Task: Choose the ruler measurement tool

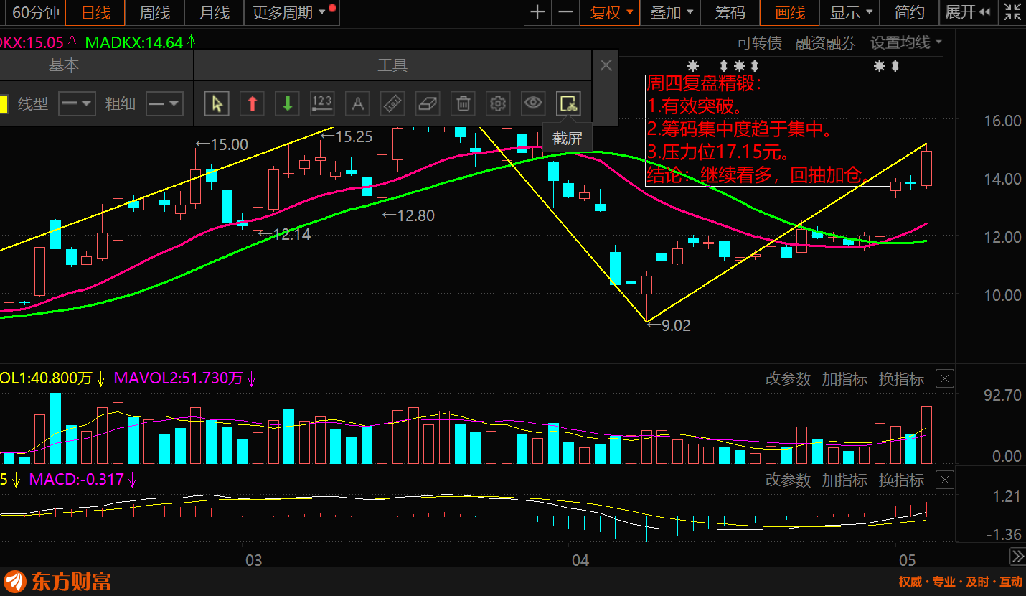Action: click(392, 103)
